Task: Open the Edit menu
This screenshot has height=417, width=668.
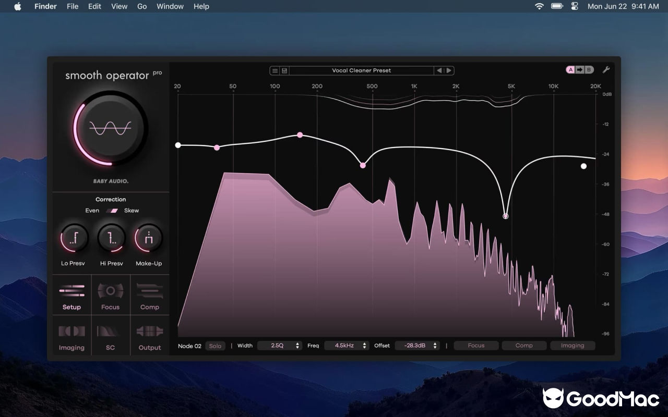Action: pyautogui.click(x=94, y=6)
